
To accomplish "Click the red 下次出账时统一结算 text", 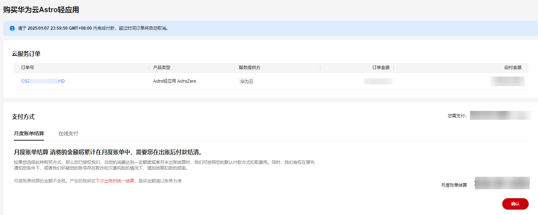I will coord(115,181).
